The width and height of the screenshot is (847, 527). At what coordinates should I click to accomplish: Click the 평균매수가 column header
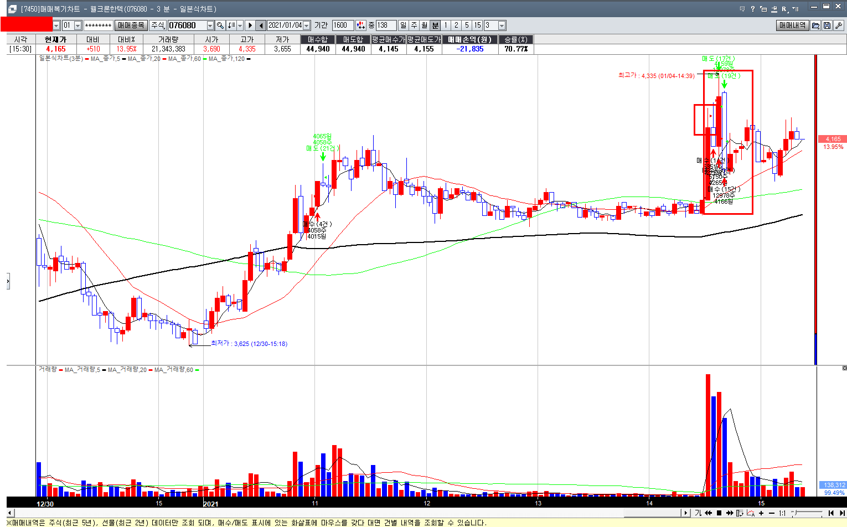coord(389,39)
